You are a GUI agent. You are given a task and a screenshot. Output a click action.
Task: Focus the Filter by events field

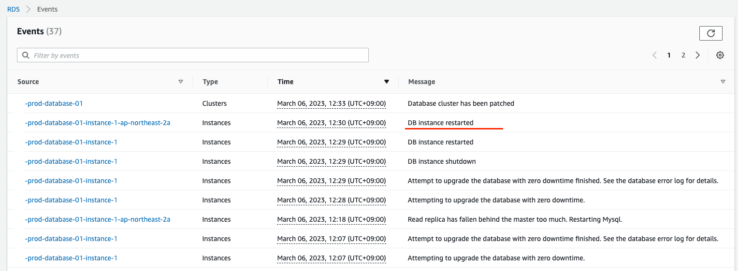198,56
